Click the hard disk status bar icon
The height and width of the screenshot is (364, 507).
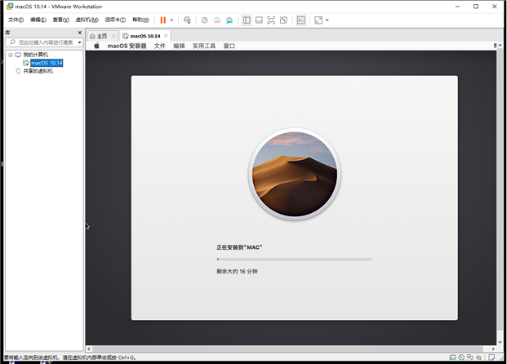453,357
